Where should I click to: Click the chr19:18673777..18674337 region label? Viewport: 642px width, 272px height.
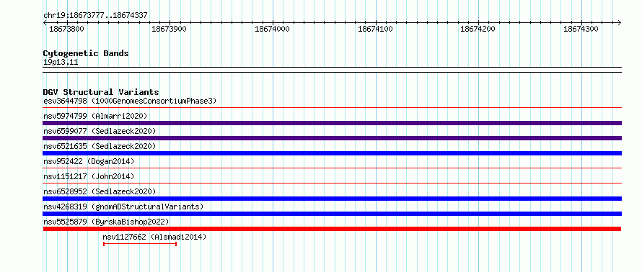click(x=95, y=16)
